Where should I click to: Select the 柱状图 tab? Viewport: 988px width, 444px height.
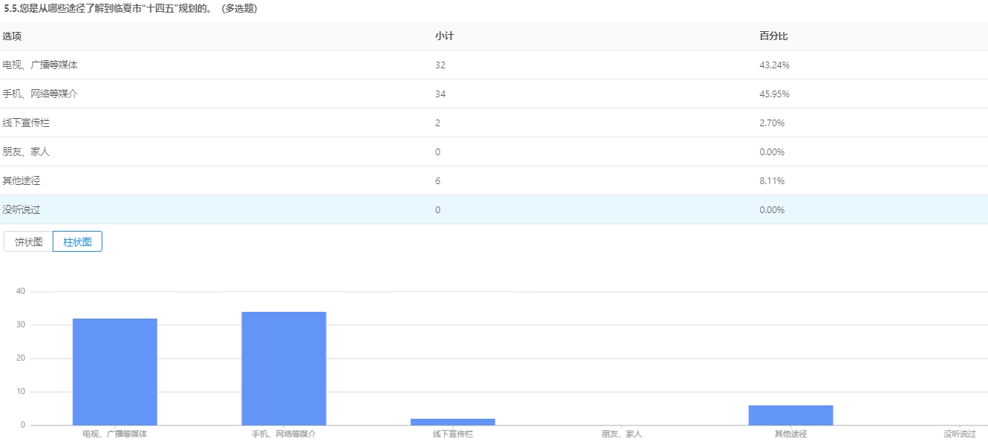click(x=77, y=242)
